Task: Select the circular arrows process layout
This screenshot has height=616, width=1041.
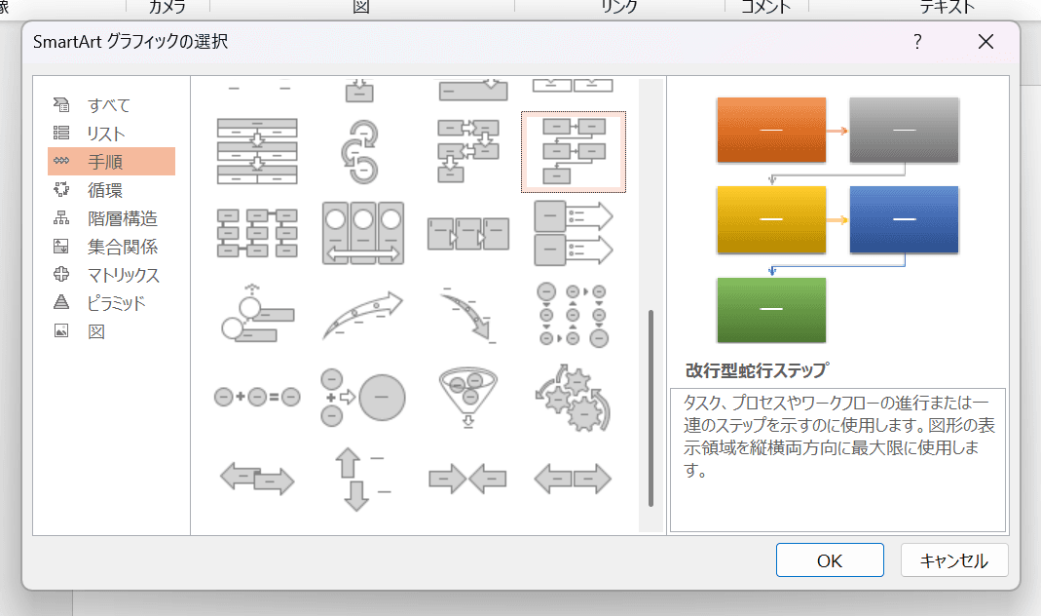Action: [x=362, y=151]
